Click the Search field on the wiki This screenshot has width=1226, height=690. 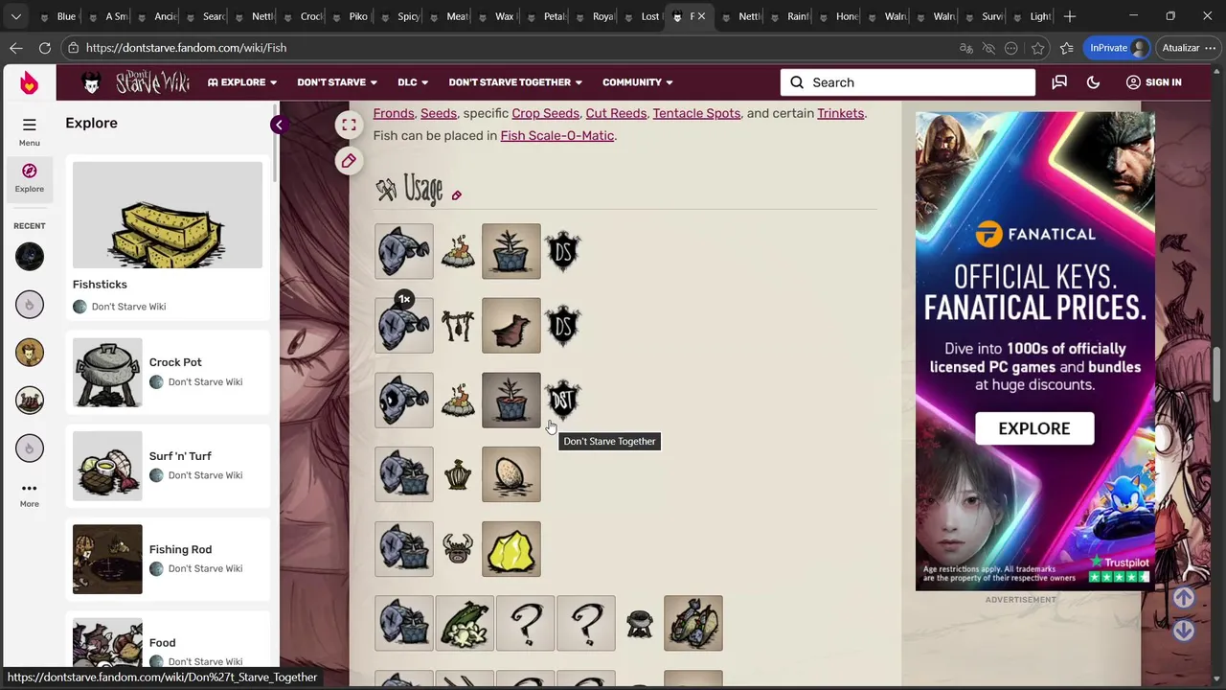907,82
